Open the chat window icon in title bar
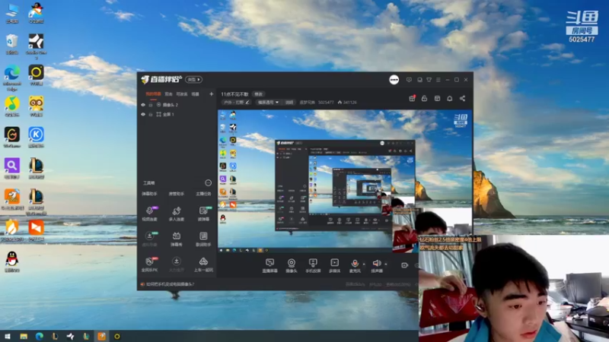The height and width of the screenshot is (342, 609). pyautogui.click(x=420, y=80)
